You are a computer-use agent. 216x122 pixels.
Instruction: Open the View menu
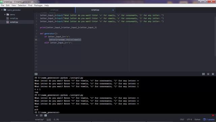(13, 5)
